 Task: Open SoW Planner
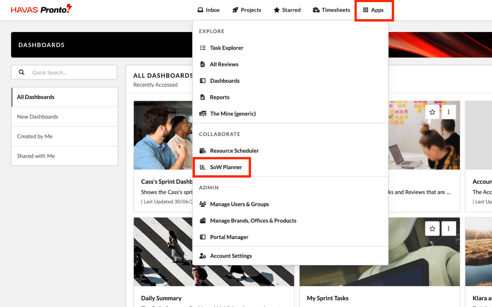[x=290, y=167]
